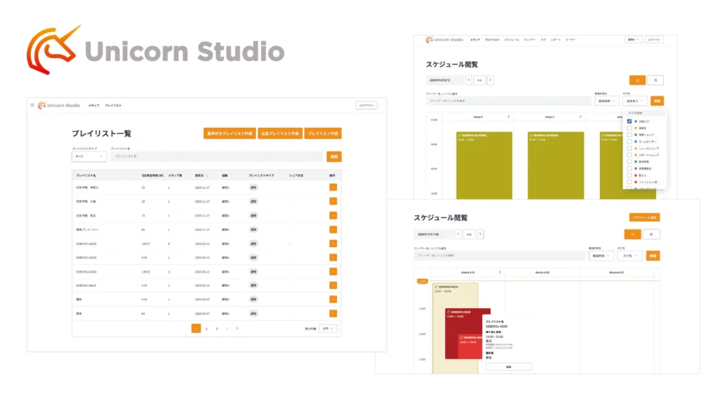Screen dimensions: 728x409
Task: Collapse the open タグ名 dropdown in the top schedule window
Action: pyautogui.click(x=635, y=101)
